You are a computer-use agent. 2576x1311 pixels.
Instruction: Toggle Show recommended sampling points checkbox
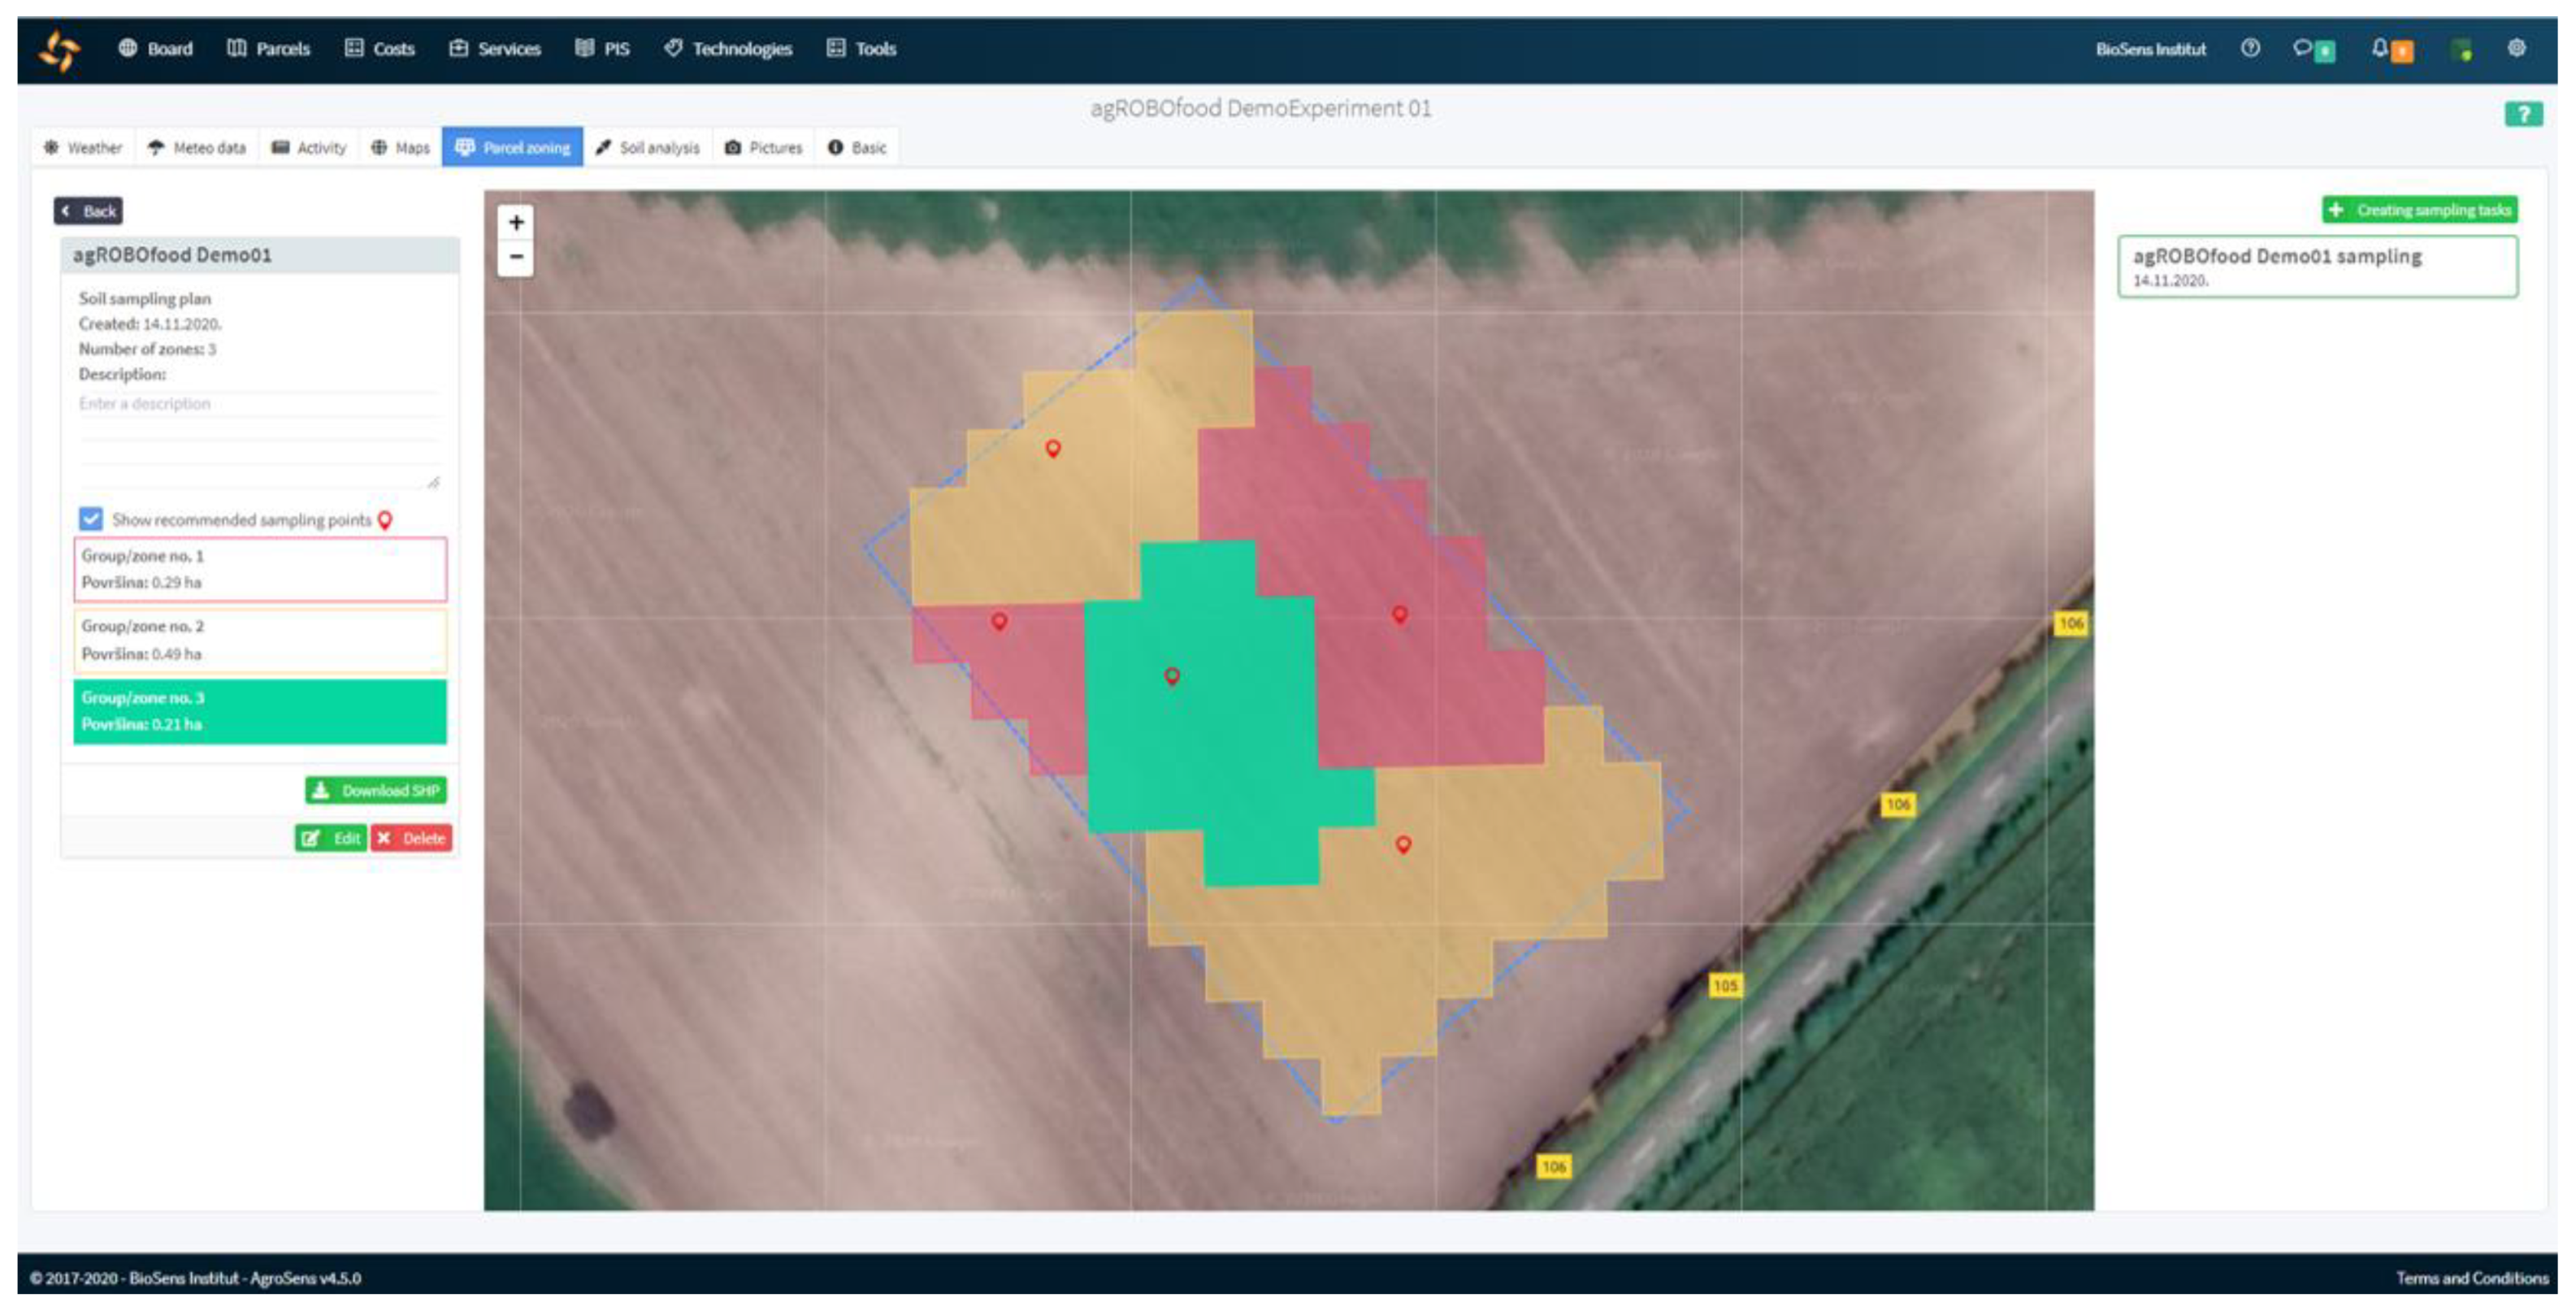tap(91, 518)
